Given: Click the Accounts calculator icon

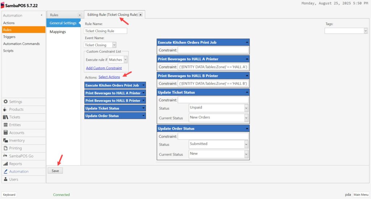Looking at the screenshot, I should (5, 132).
